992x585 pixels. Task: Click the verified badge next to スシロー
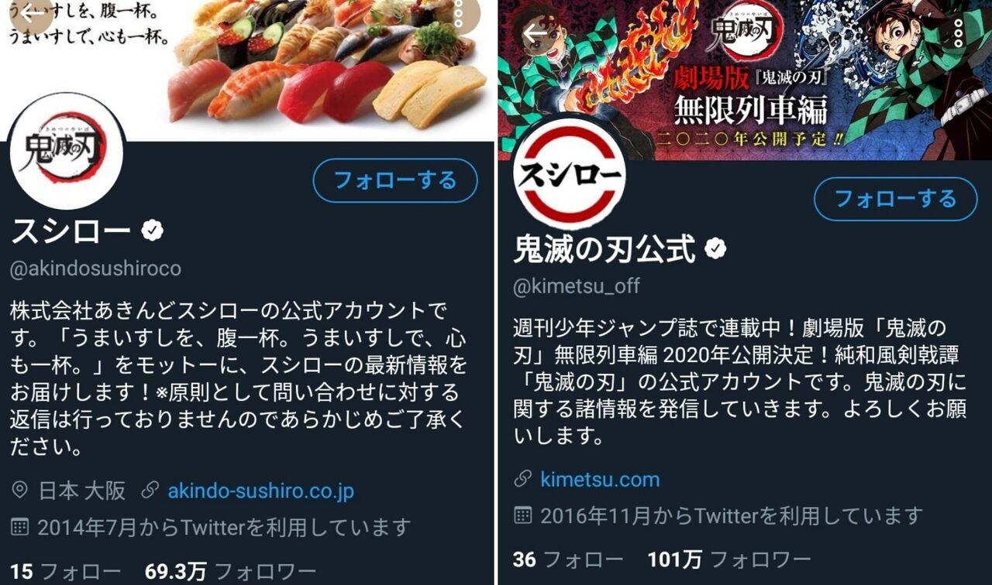(x=152, y=230)
